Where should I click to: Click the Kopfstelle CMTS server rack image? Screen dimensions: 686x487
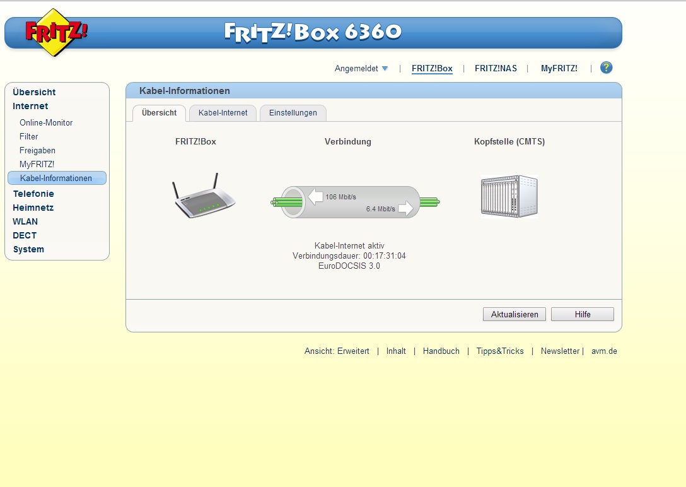point(509,196)
